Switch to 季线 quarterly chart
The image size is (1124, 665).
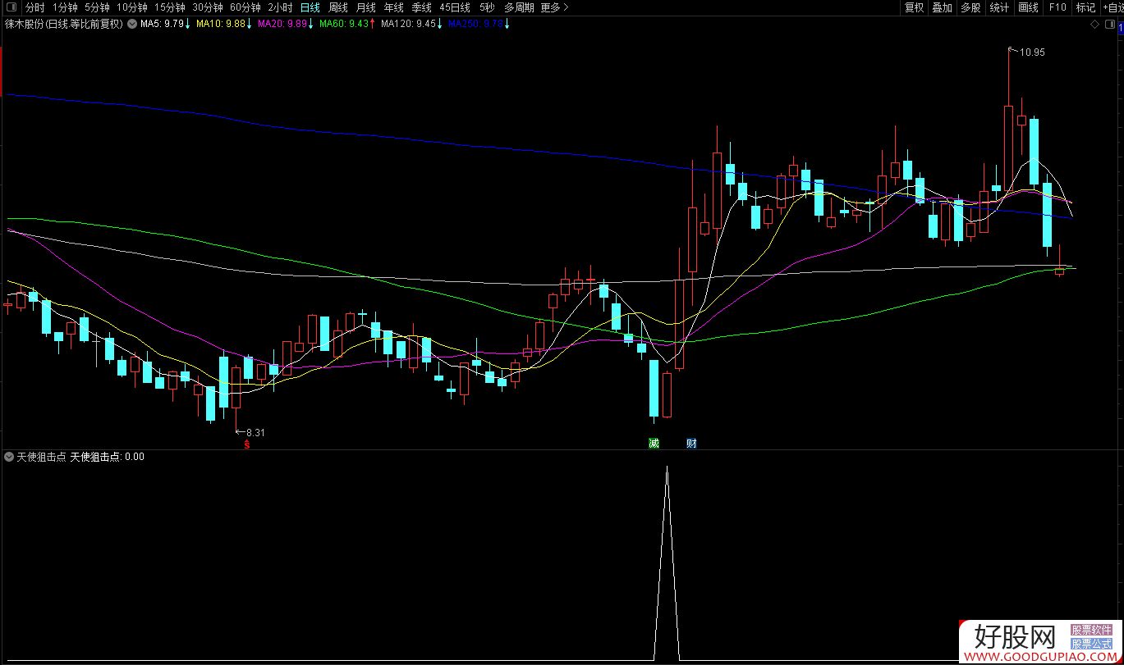click(421, 7)
